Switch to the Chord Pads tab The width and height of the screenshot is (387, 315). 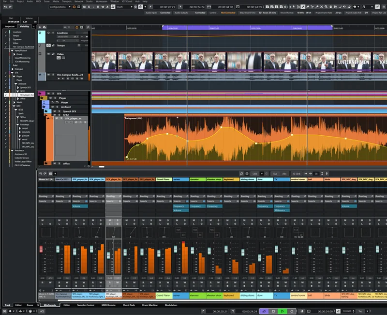130,305
